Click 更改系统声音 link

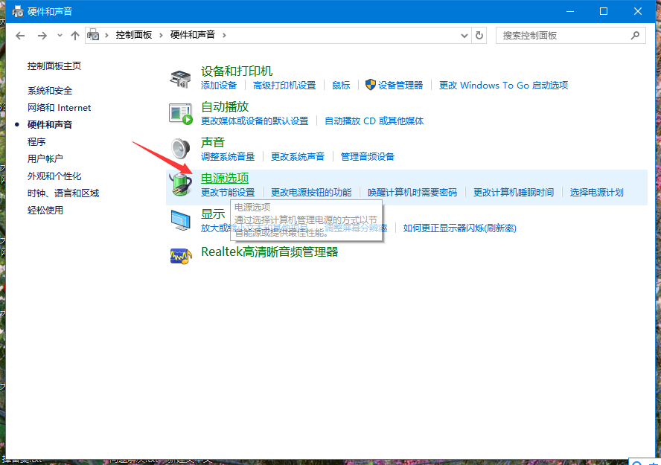tap(298, 157)
